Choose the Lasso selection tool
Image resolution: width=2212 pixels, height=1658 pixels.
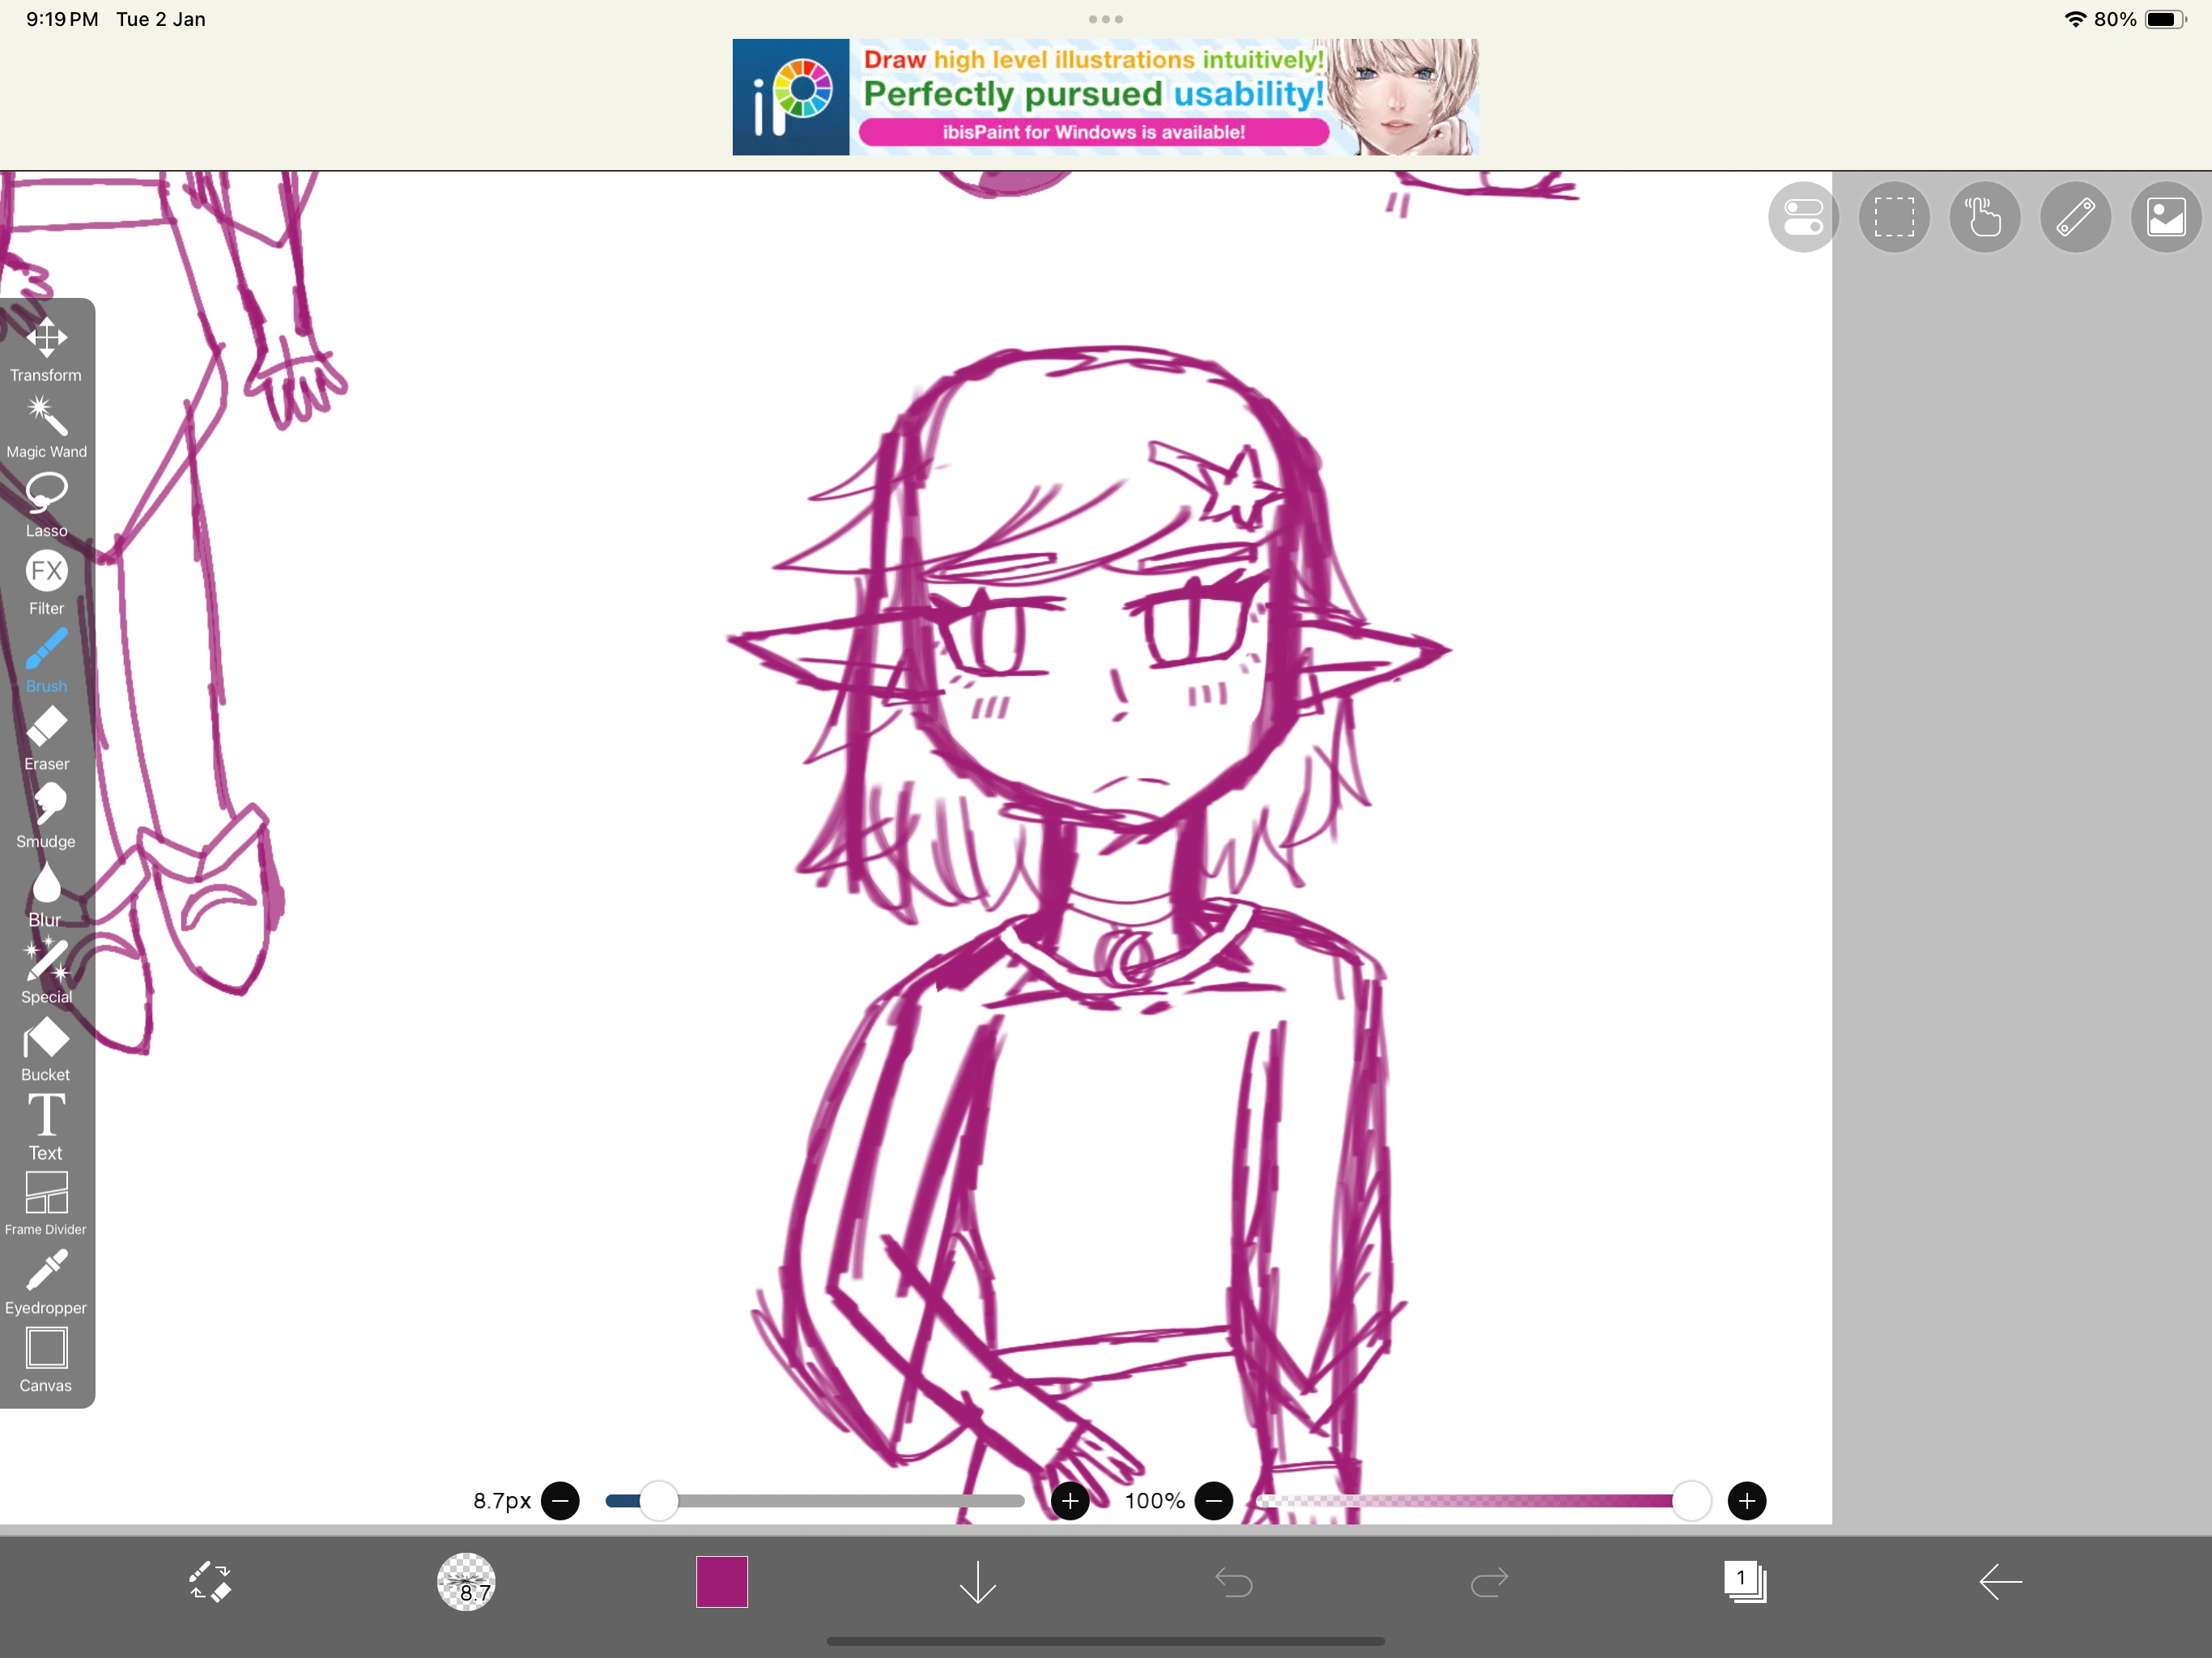[46, 504]
